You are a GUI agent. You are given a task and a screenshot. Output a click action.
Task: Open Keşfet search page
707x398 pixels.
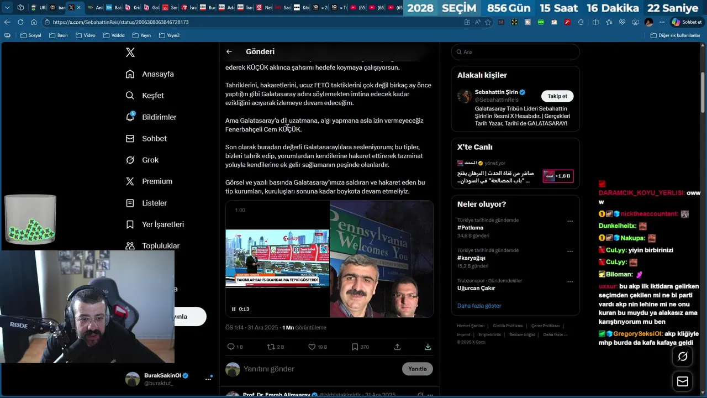coord(145,96)
